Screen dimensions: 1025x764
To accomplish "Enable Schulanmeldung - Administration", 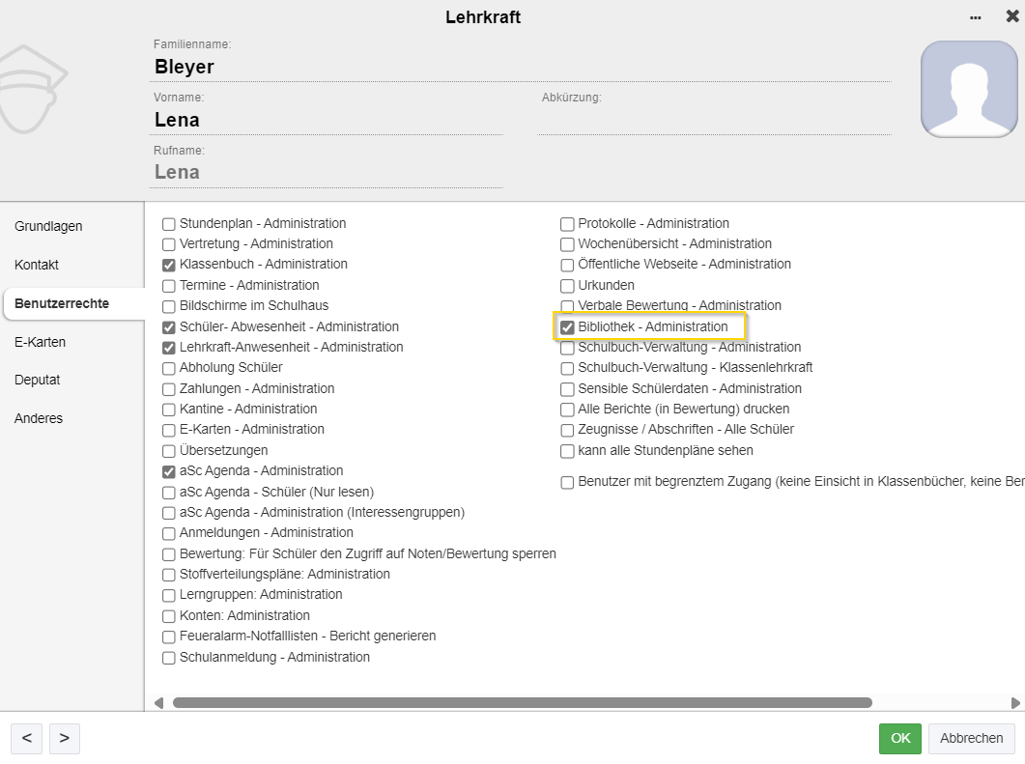I will [169, 658].
